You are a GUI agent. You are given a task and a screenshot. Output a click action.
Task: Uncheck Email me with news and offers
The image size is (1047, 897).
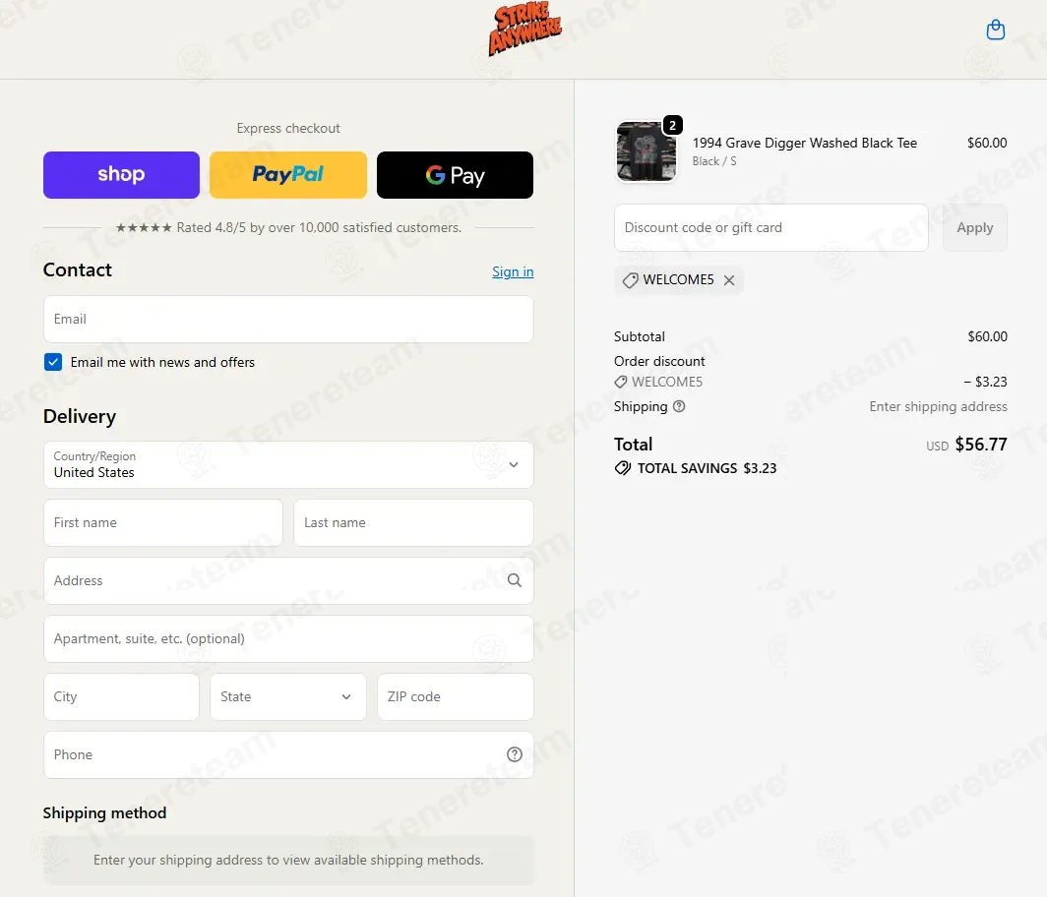(53, 362)
